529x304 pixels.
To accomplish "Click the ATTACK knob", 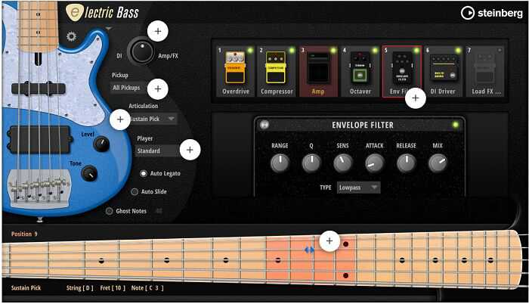I will click(x=375, y=163).
